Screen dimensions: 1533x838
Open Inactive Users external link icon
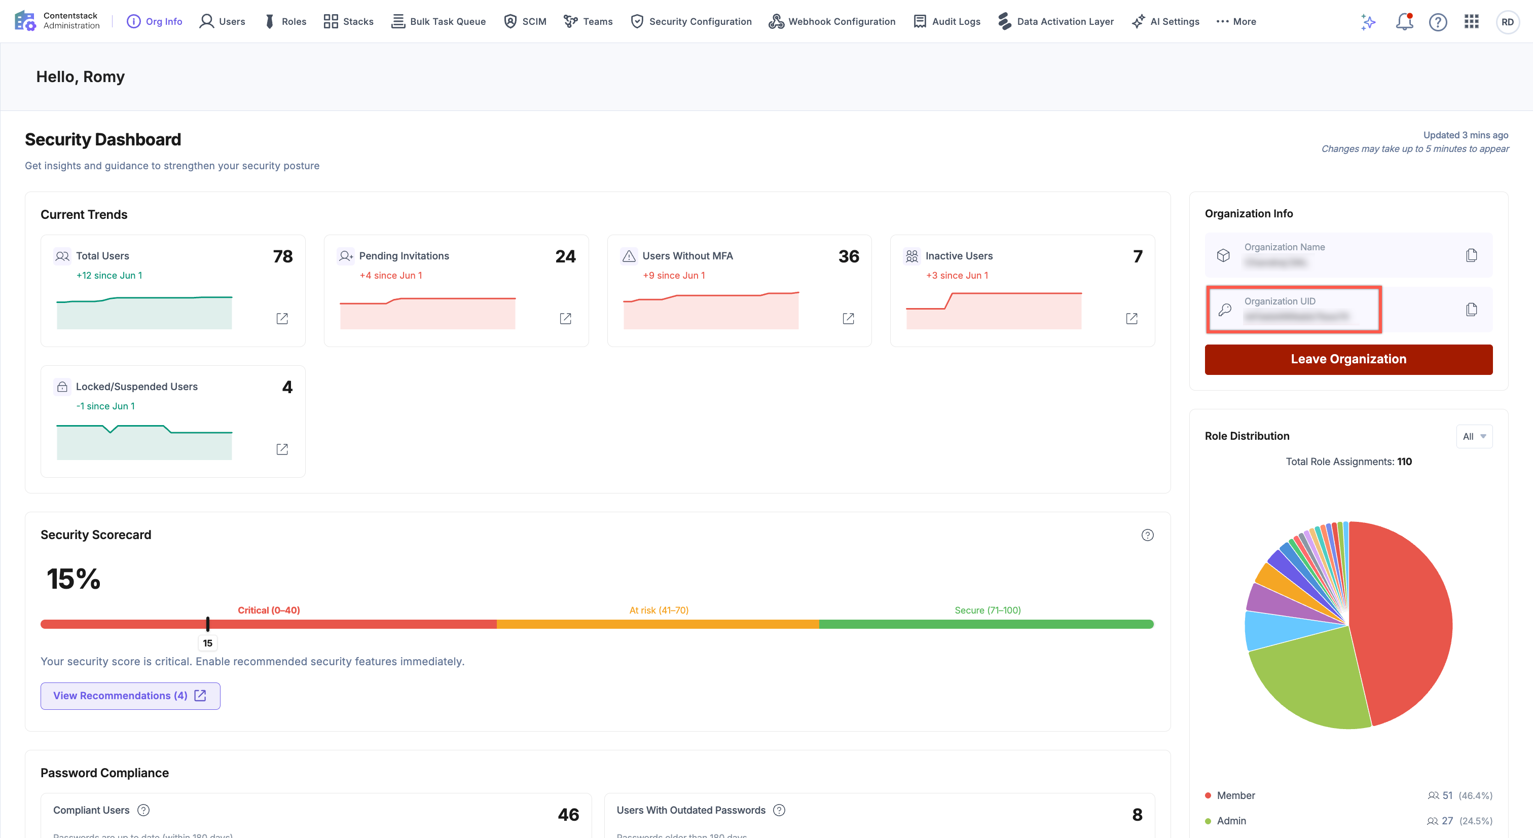[1131, 319]
